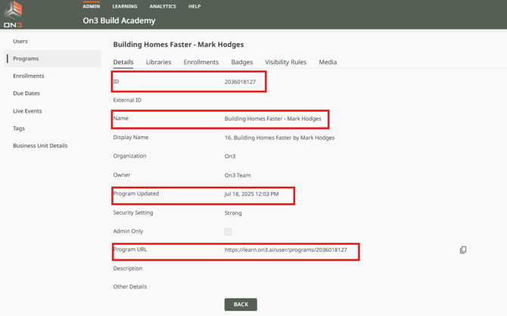Open Business Unit Details in the sidebar
507x316 pixels.
click(40, 146)
